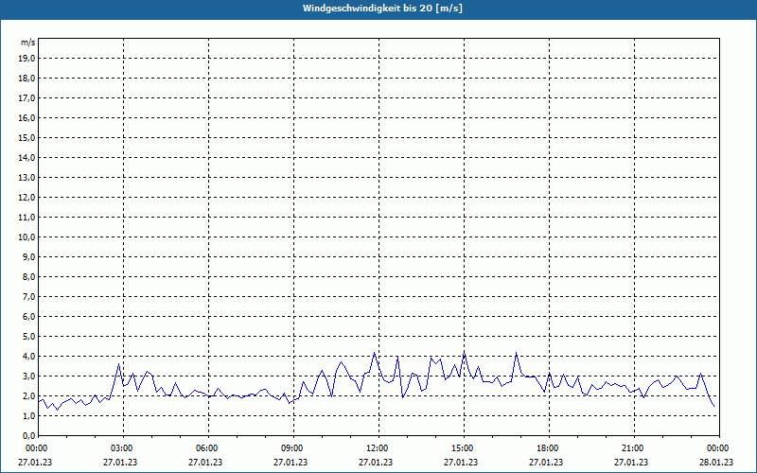Click the "28.01.23" date label
757x473 pixels.
tap(716, 463)
